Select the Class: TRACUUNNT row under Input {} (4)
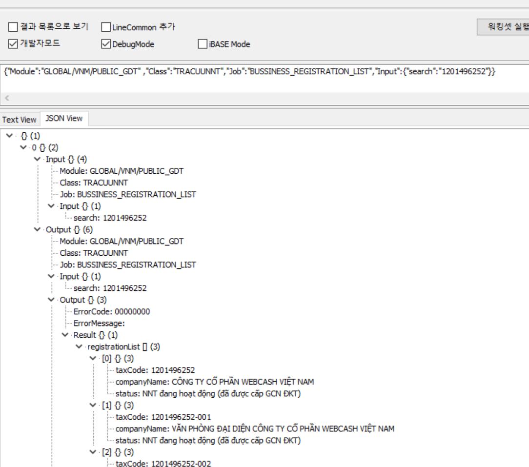This screenshot has width=529, height=467. [94, 183]
